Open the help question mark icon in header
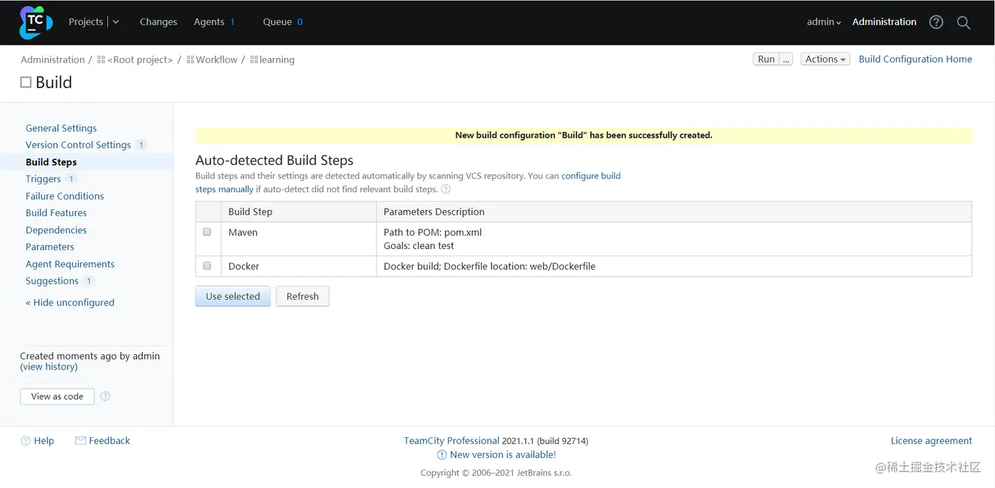 click(x=936, y=22)
